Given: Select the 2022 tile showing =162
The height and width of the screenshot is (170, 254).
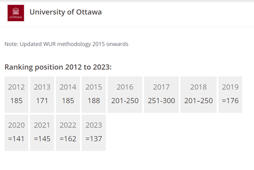Looking at the screenshot, I should tap(68, 133).
